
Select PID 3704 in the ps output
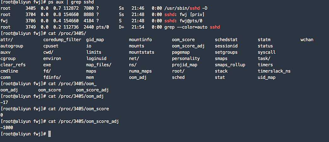(31, 14)
